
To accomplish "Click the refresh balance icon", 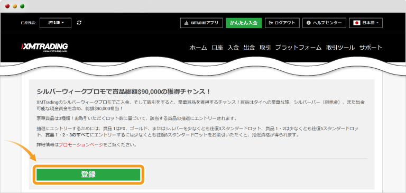I will [79, 23].
